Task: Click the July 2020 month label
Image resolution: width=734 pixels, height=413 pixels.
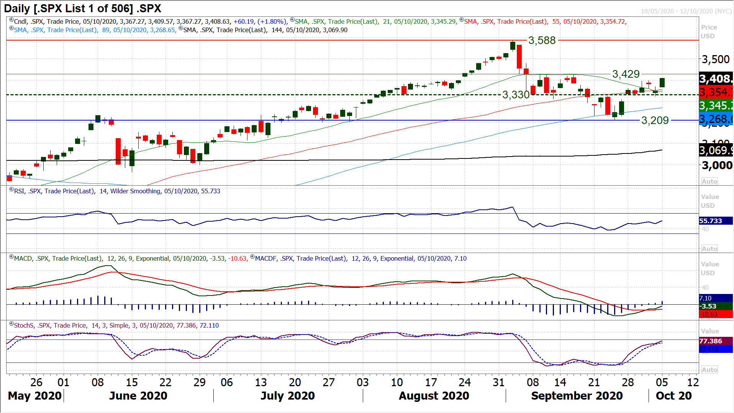Action: click(288, 396)
